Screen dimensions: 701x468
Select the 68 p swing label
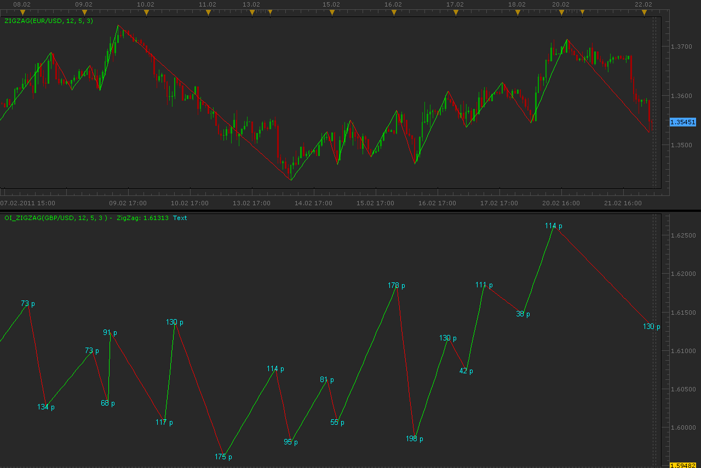(108, 403)
